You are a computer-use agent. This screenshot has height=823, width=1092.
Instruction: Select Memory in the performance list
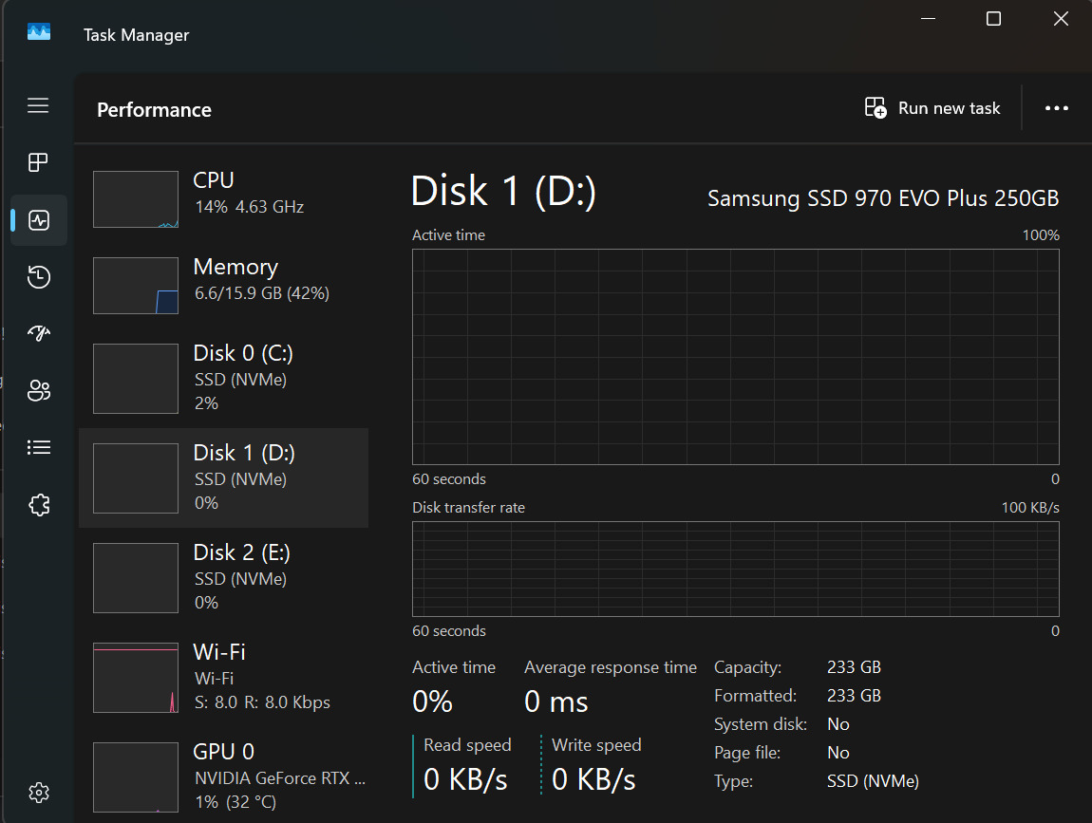coord(223,286)
